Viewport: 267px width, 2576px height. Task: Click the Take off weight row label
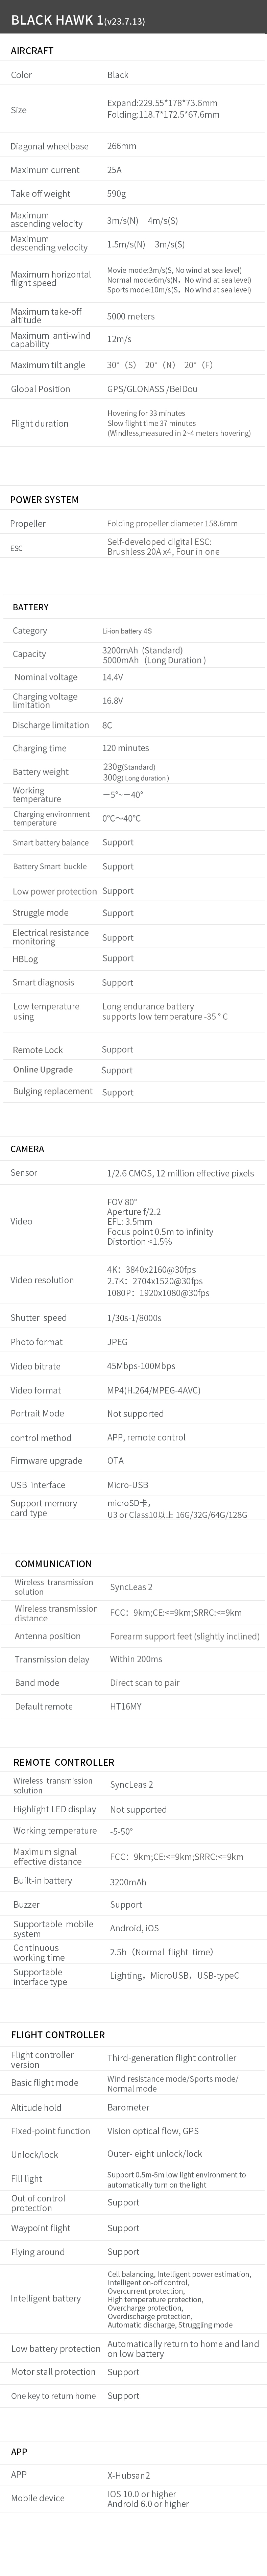(41, 194)
